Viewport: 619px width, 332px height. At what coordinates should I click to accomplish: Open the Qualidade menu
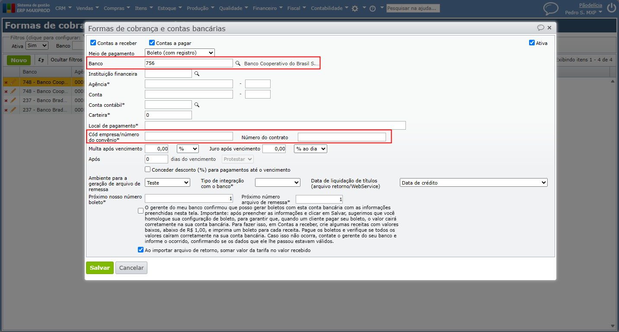233,8
